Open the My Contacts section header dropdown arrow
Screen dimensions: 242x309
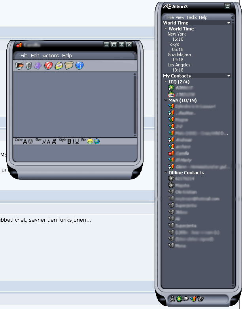coord(229,76)
